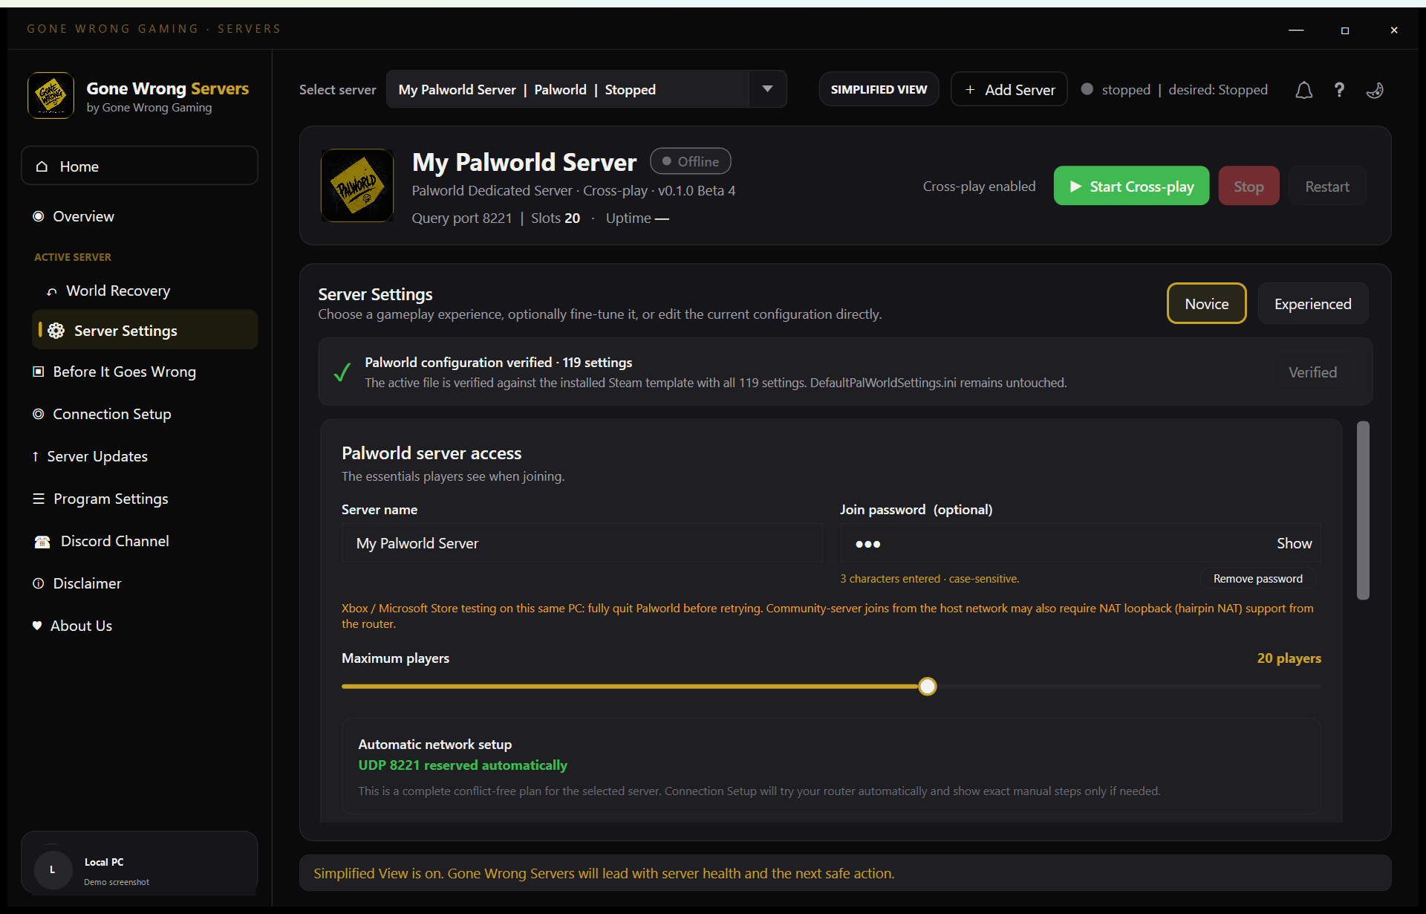This screenshot has width=1426, height=914.
Task: Click the Program Settings lines icon
Action: tap(39, 499)
